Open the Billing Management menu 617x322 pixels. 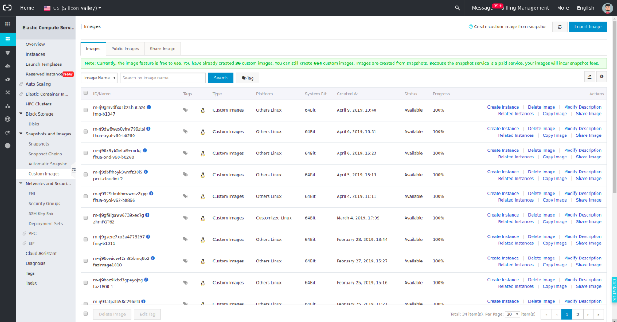(x=527, y=7)
